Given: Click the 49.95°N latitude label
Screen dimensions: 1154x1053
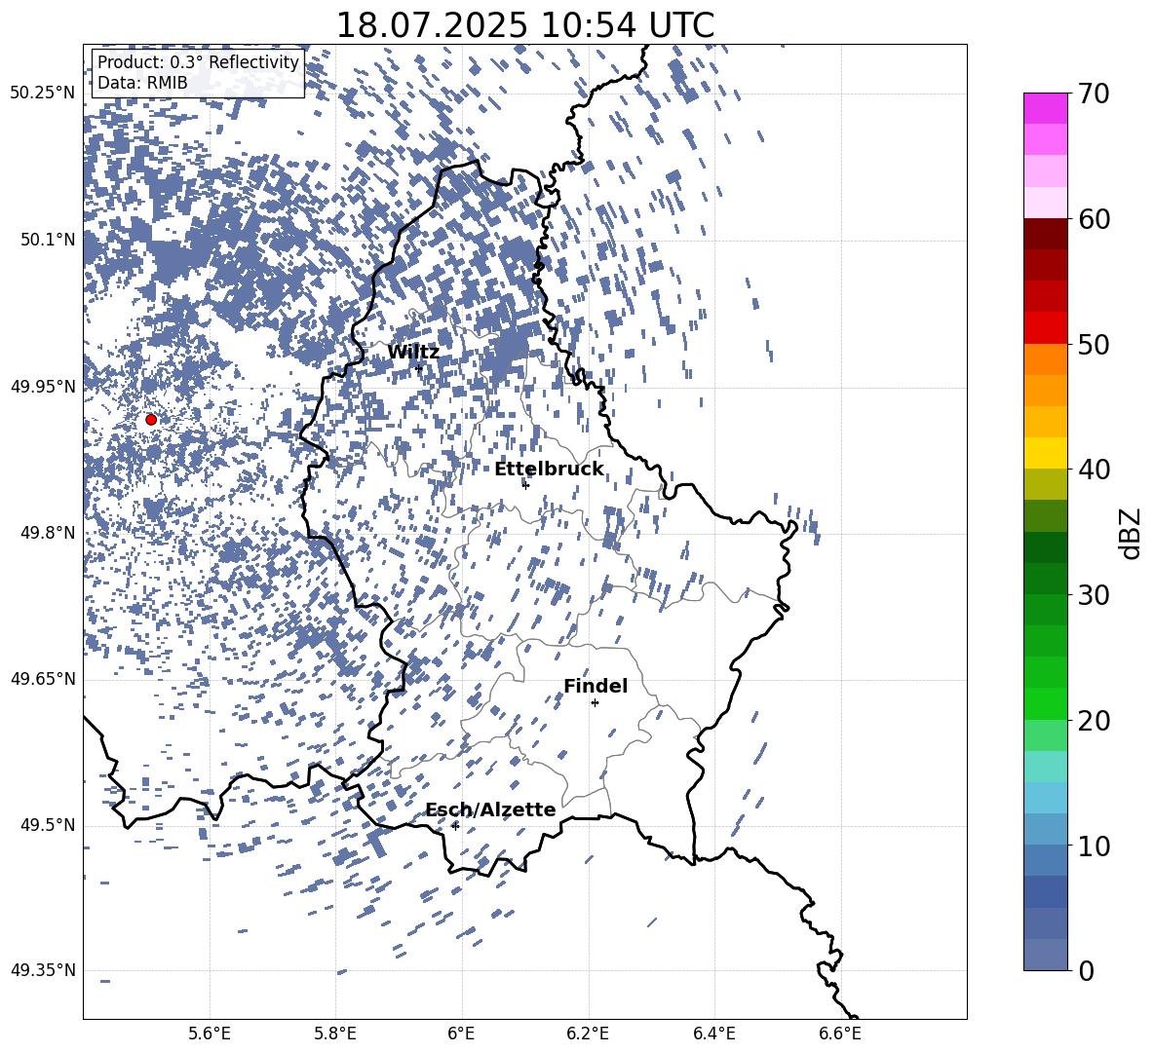Looking at the screenshot, I should 43,387.
